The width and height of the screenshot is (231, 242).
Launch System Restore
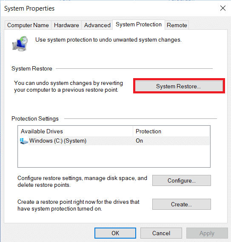[179, 86]
